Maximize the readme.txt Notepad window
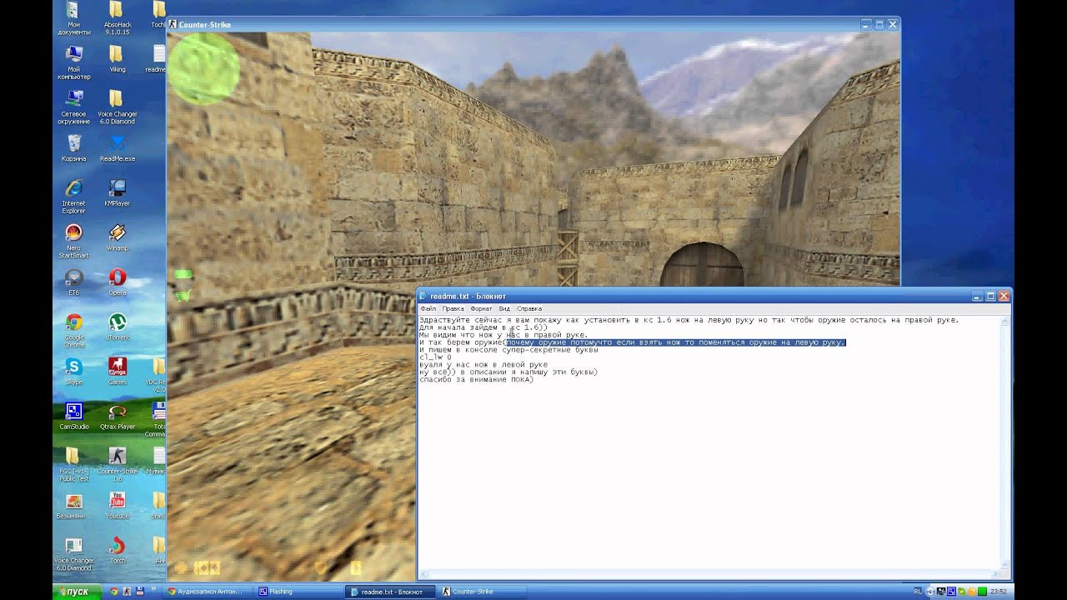1067x600 pixels. point(990,296)
